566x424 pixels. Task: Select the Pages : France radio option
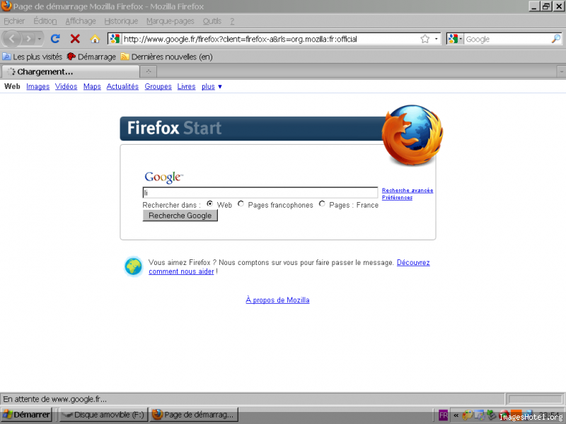coord(323,204)
